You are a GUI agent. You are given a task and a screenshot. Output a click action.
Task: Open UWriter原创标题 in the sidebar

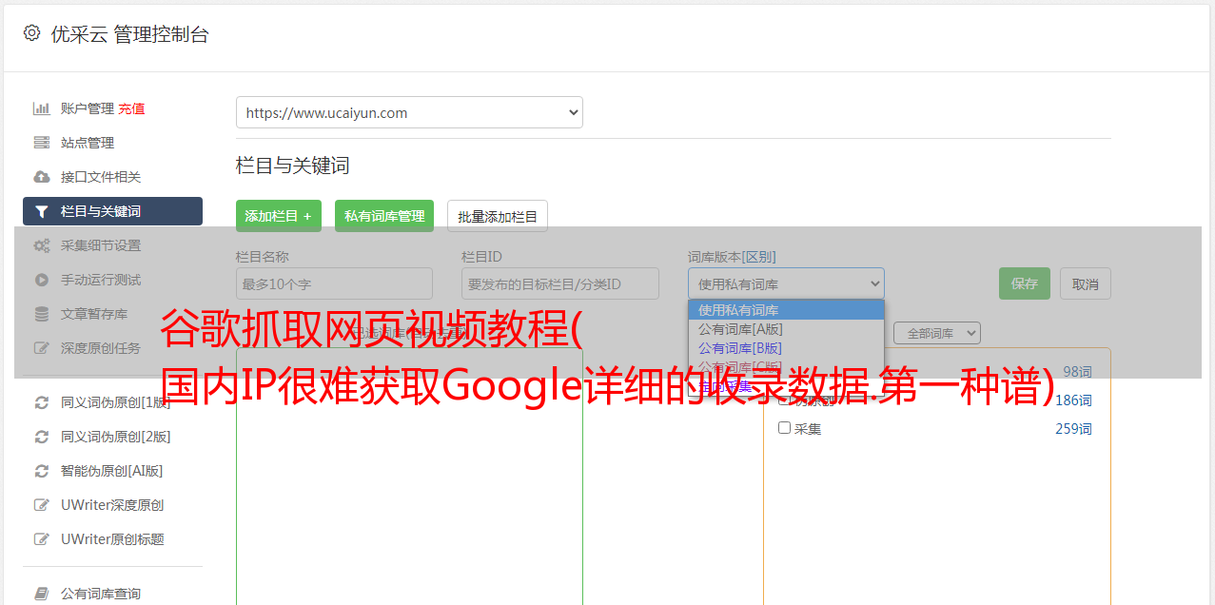112,539
